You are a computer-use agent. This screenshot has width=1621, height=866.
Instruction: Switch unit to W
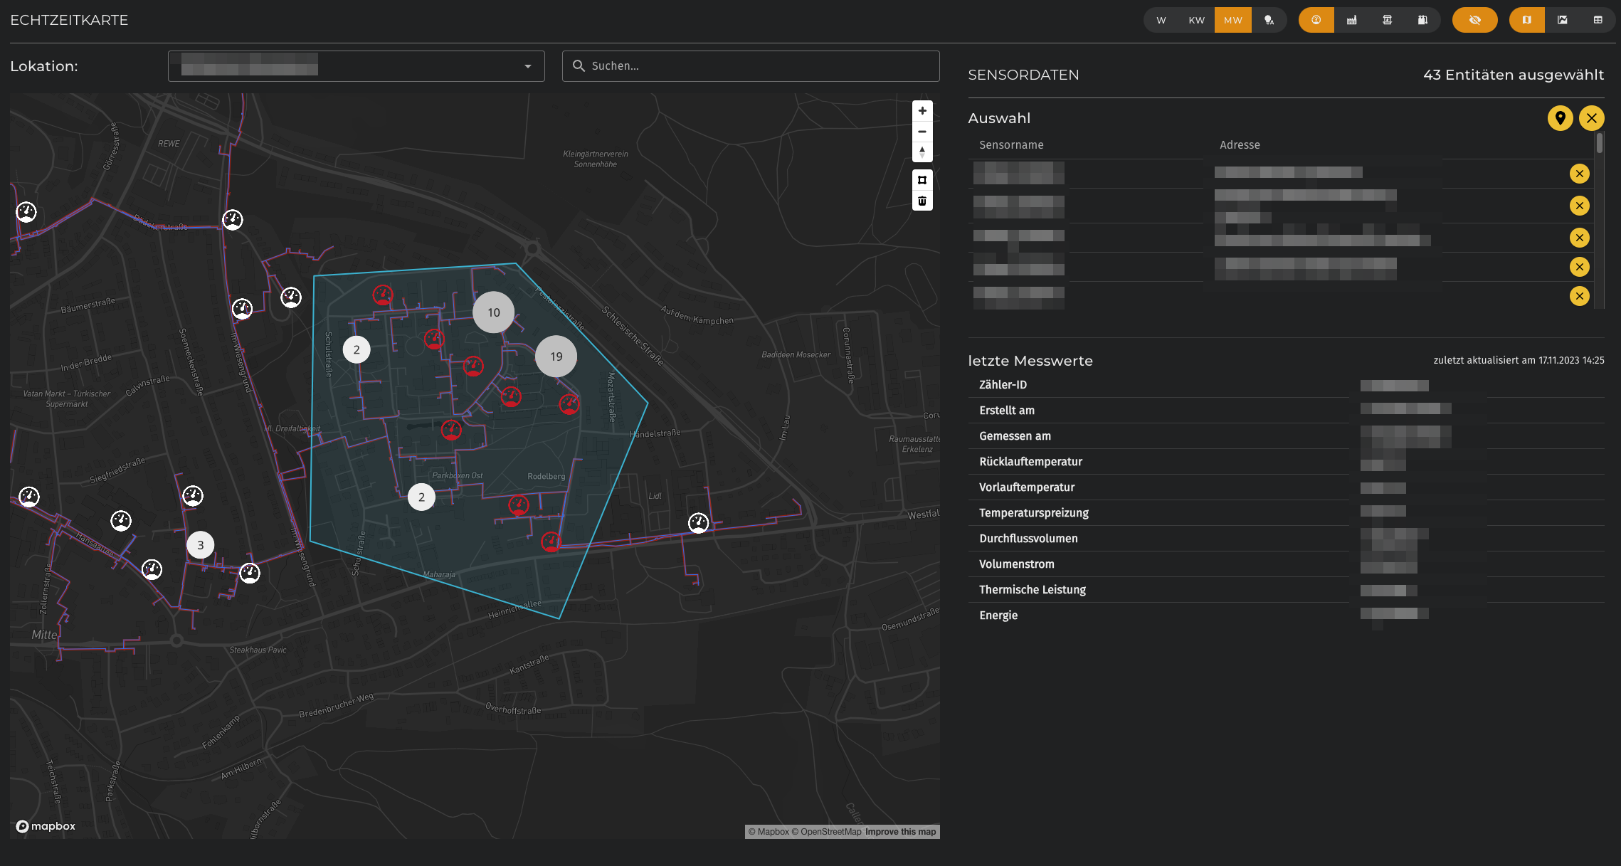[x=1161, y=20]
